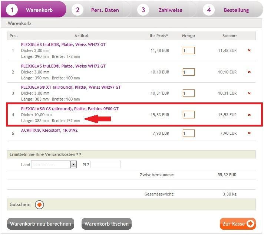This screenshot has width=264, height=236.
Task: Click the PLZ postal code field
Action: 106,164
